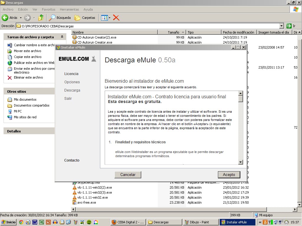The height and width of the screenshot is (226, 302).
Task: Click Cancelar in the eMule installer
Action: point(128,175)
